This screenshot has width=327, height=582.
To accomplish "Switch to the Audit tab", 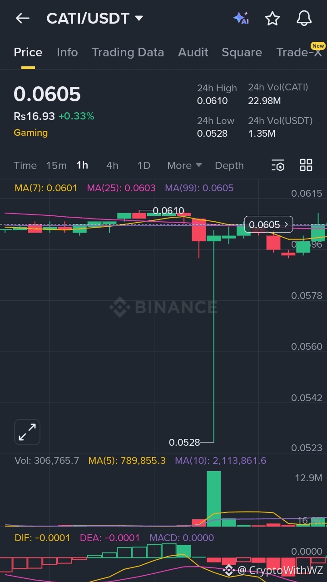I will pos(193,52).
